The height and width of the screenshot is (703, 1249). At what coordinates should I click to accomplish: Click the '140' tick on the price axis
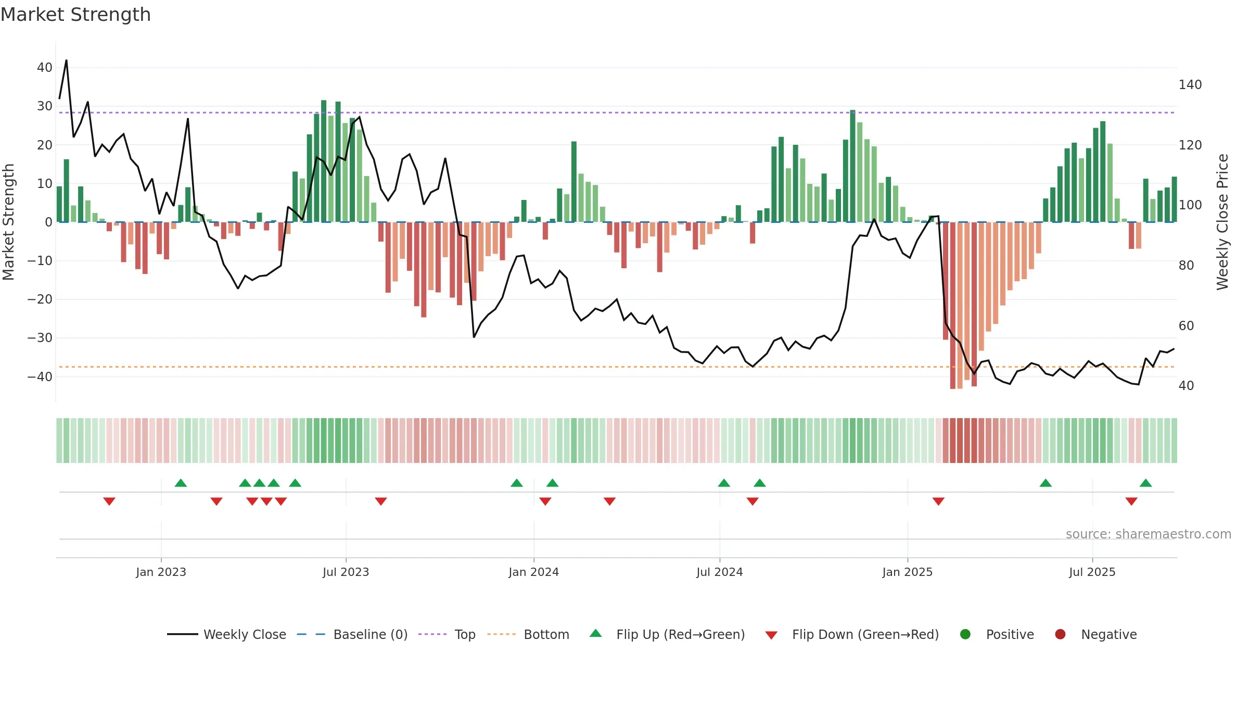[1190, 84]
